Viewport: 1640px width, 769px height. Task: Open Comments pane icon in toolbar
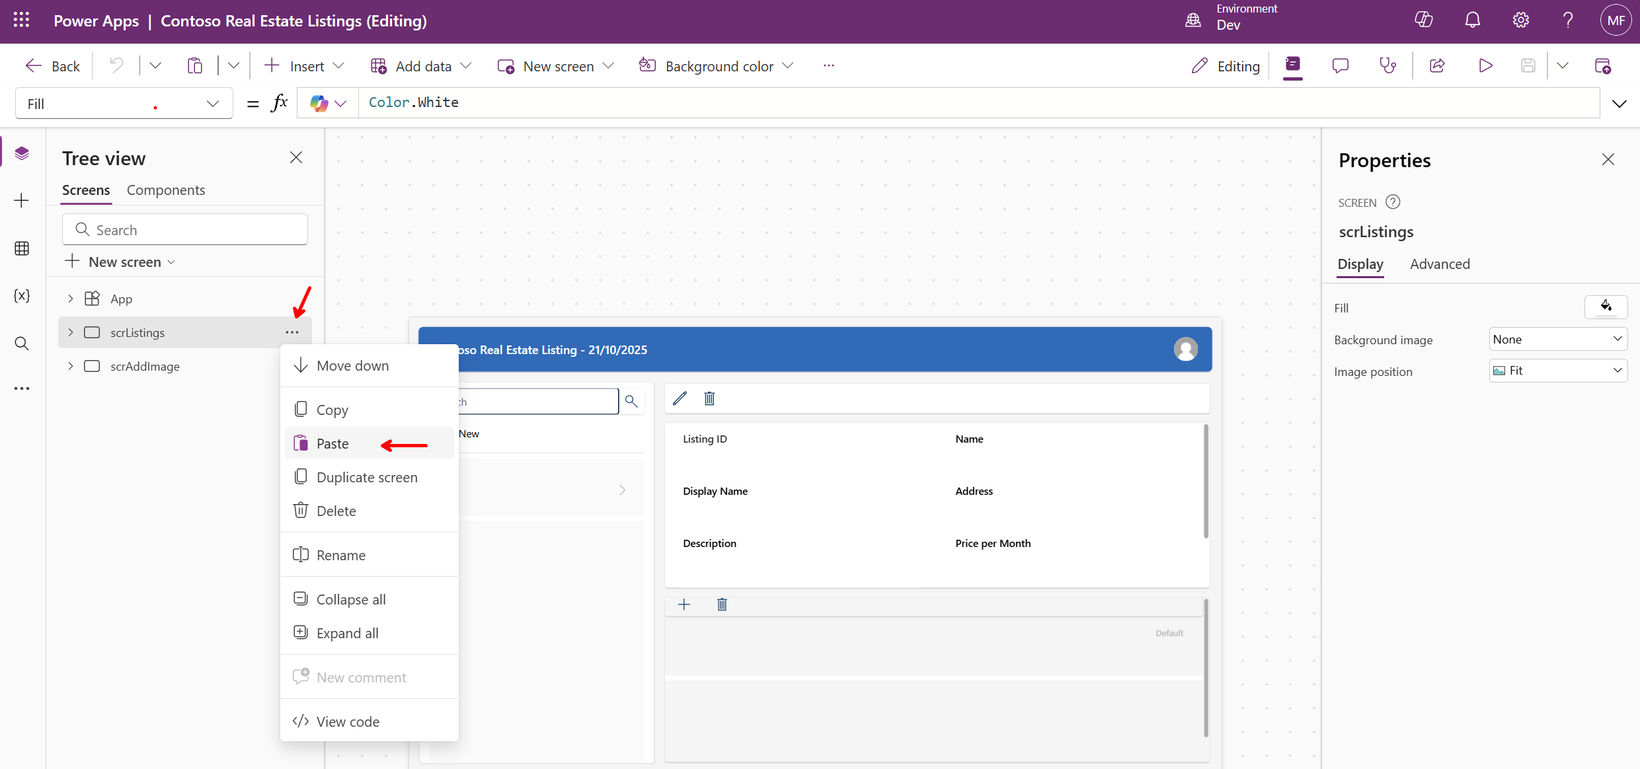click(x=1340, y=65)
